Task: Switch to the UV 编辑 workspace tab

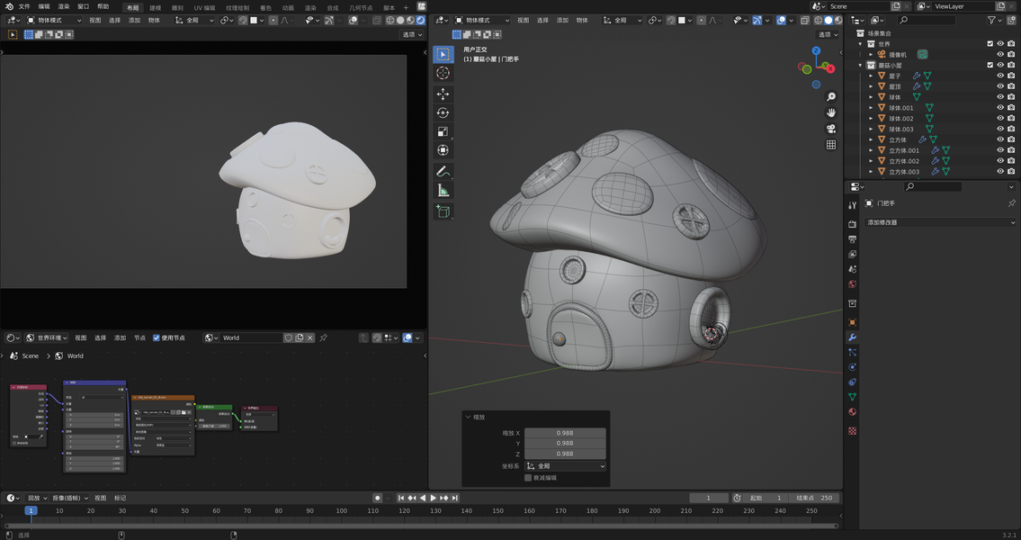Action: tap(204, 8)
